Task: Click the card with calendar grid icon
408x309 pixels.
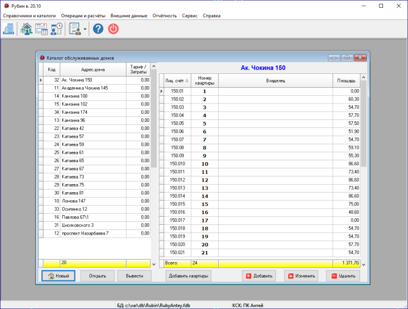Action: 41,29
